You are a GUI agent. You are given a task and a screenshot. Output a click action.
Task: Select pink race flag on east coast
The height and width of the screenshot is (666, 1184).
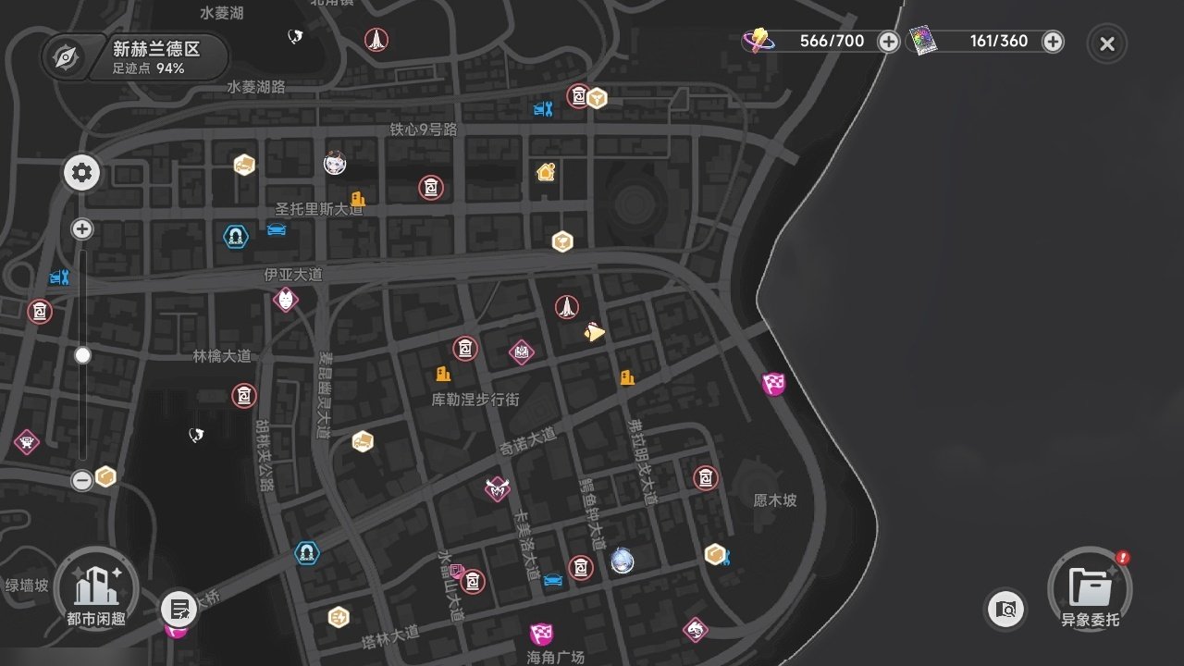[773, 384]
